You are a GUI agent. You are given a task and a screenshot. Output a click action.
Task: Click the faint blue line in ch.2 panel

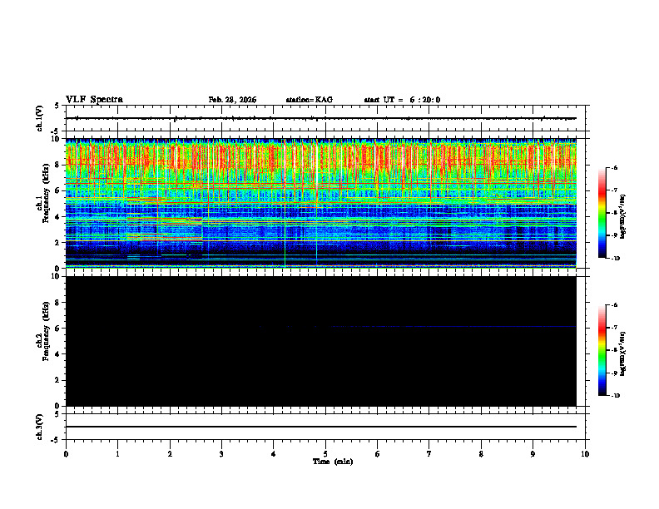tap(416, 326)
